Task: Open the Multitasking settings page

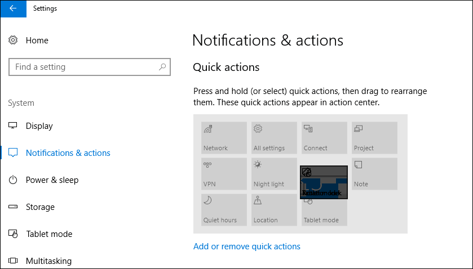Action: (48, 261)
